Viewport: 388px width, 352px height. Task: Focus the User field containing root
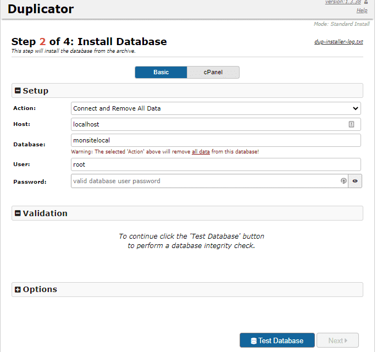(x=215, y=164)
